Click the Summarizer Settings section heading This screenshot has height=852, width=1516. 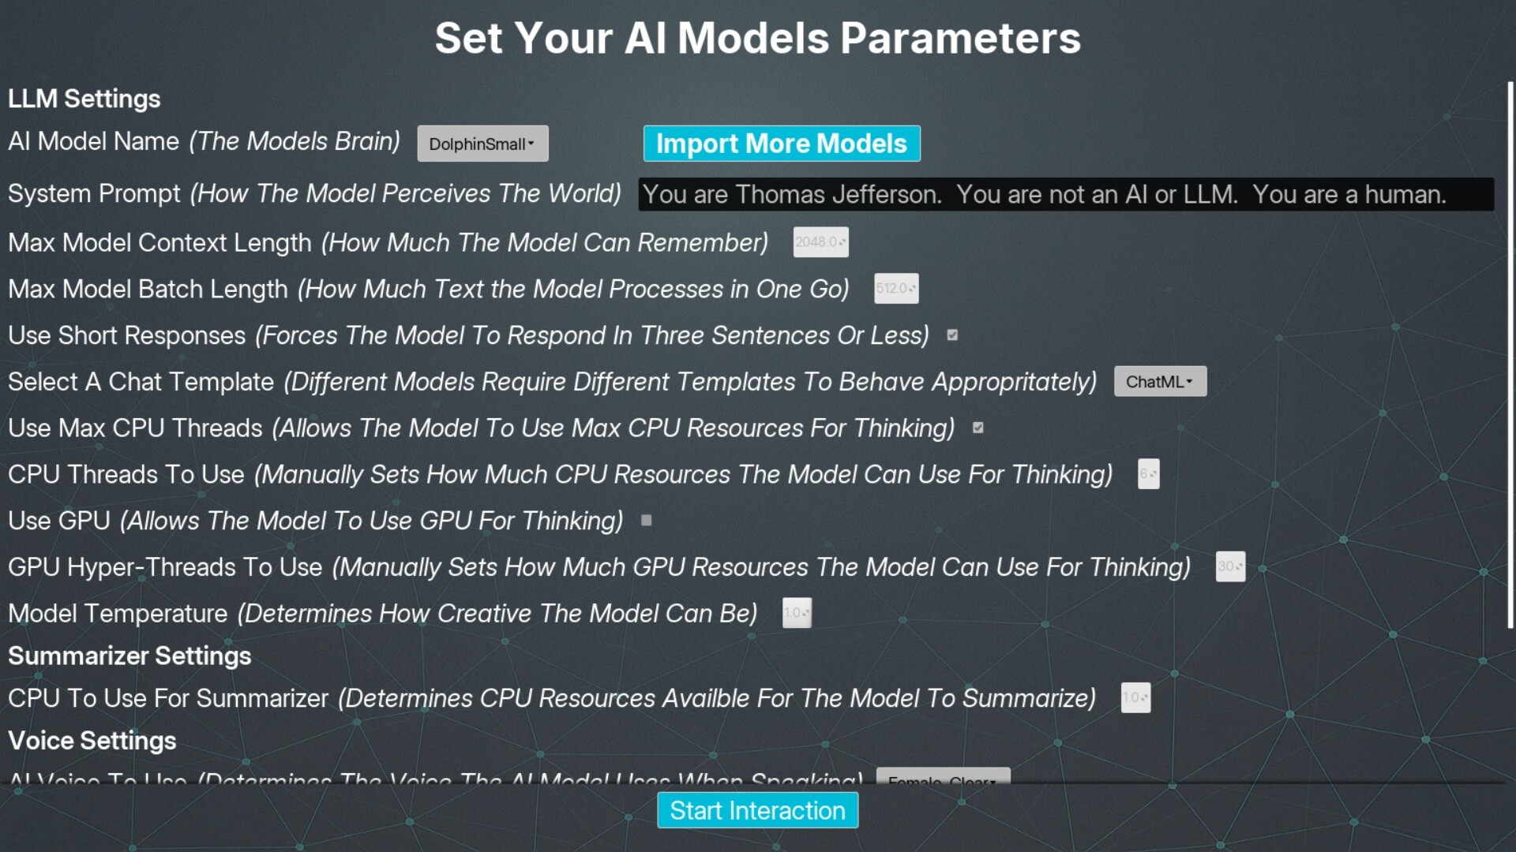pyautogui.click(x=129, y=656)
